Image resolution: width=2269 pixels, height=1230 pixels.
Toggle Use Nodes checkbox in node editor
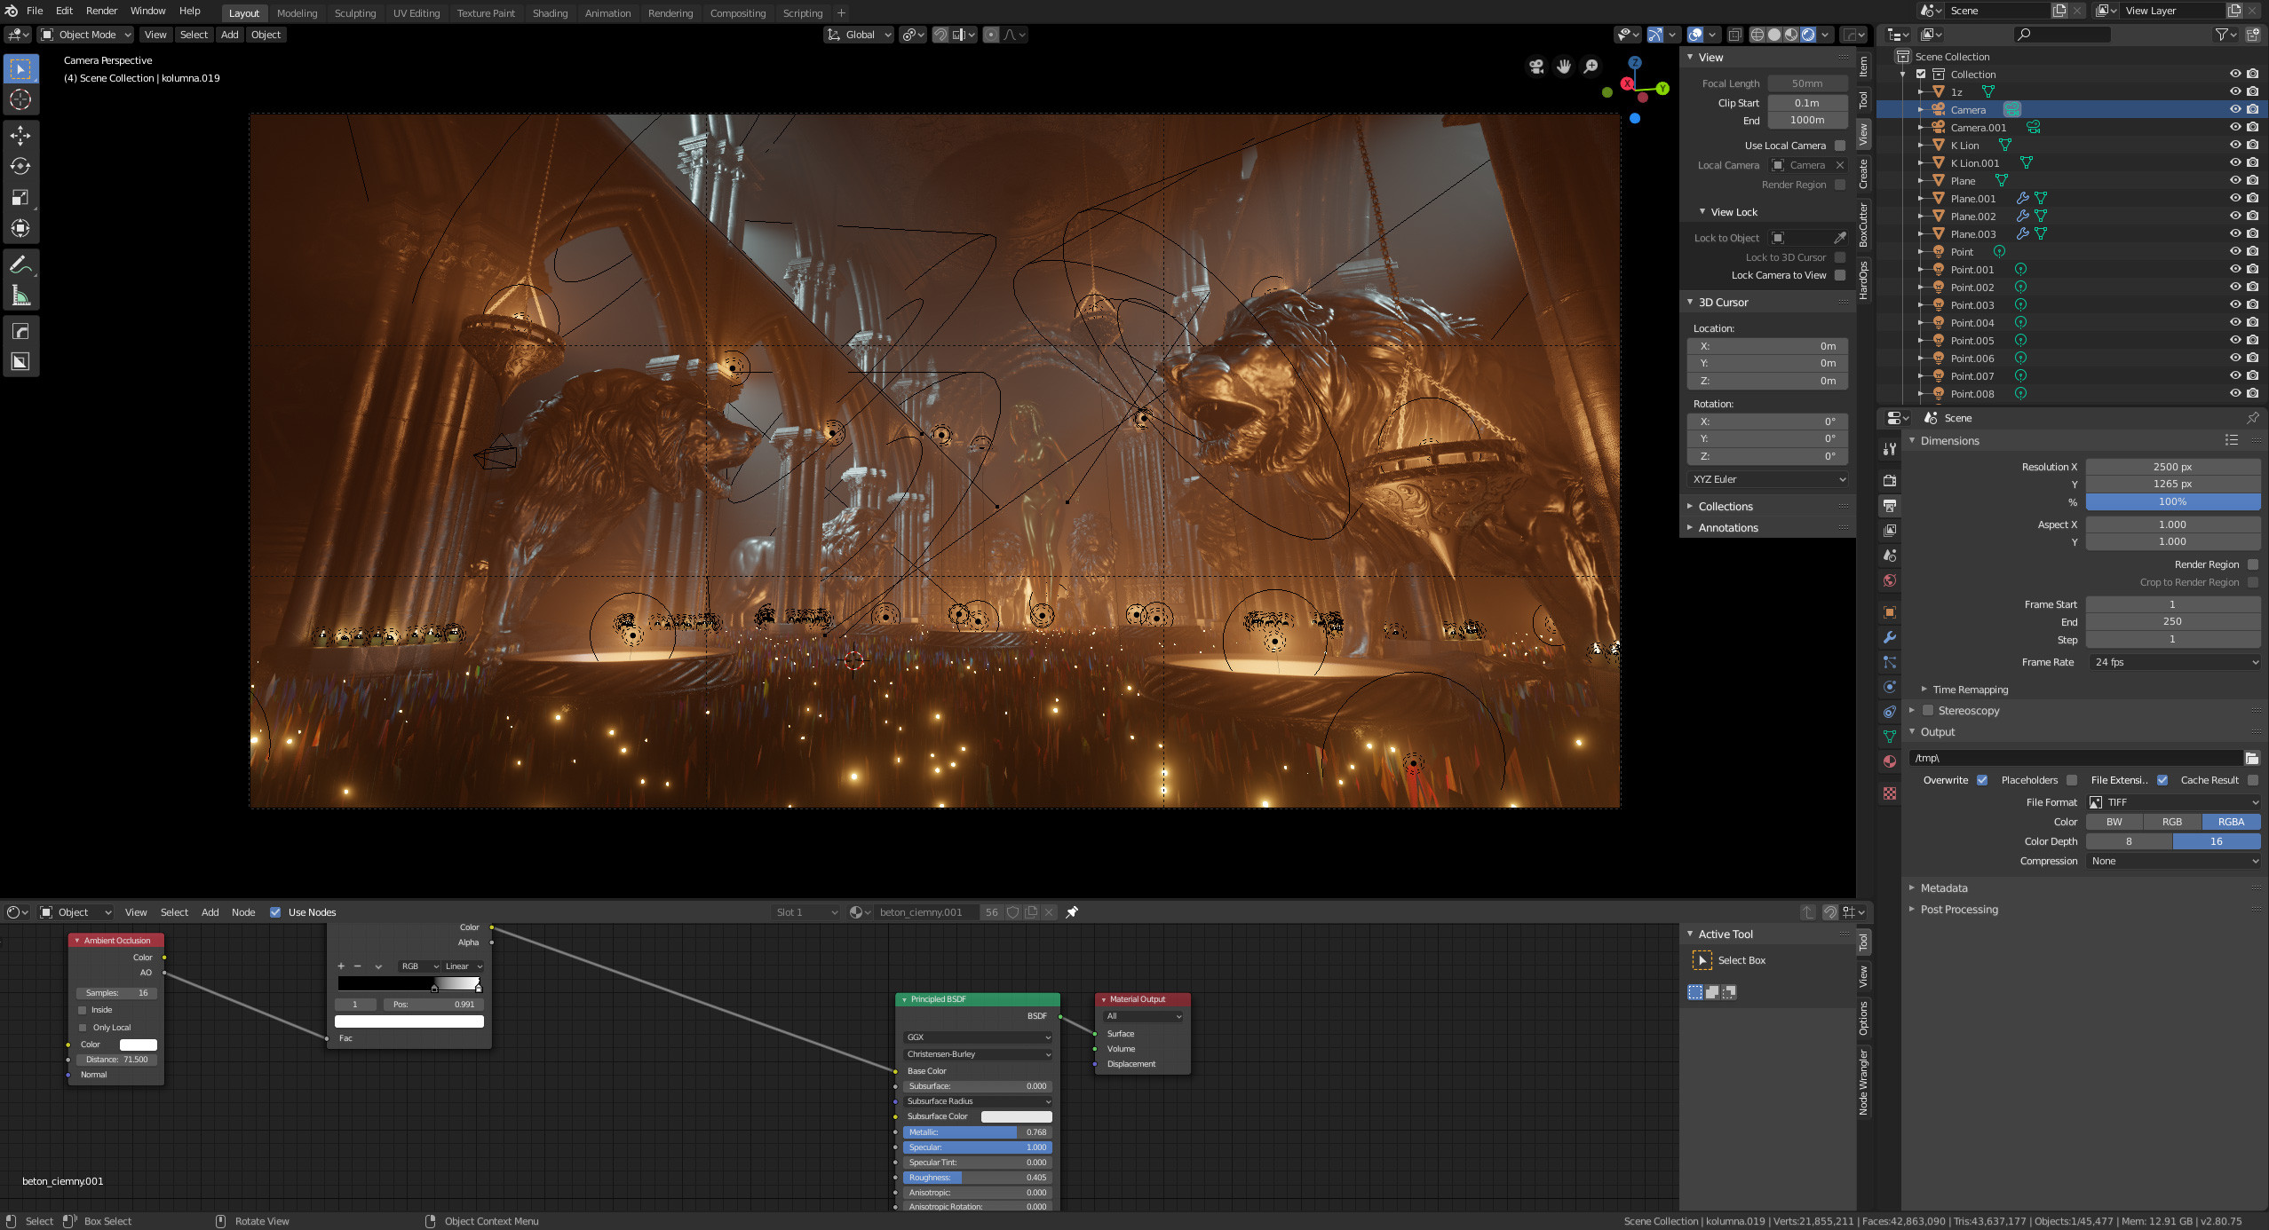(x=275, y=912)
